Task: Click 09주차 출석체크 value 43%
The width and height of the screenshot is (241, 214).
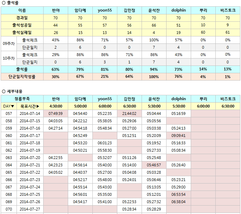Action: (x=56, y=40)
